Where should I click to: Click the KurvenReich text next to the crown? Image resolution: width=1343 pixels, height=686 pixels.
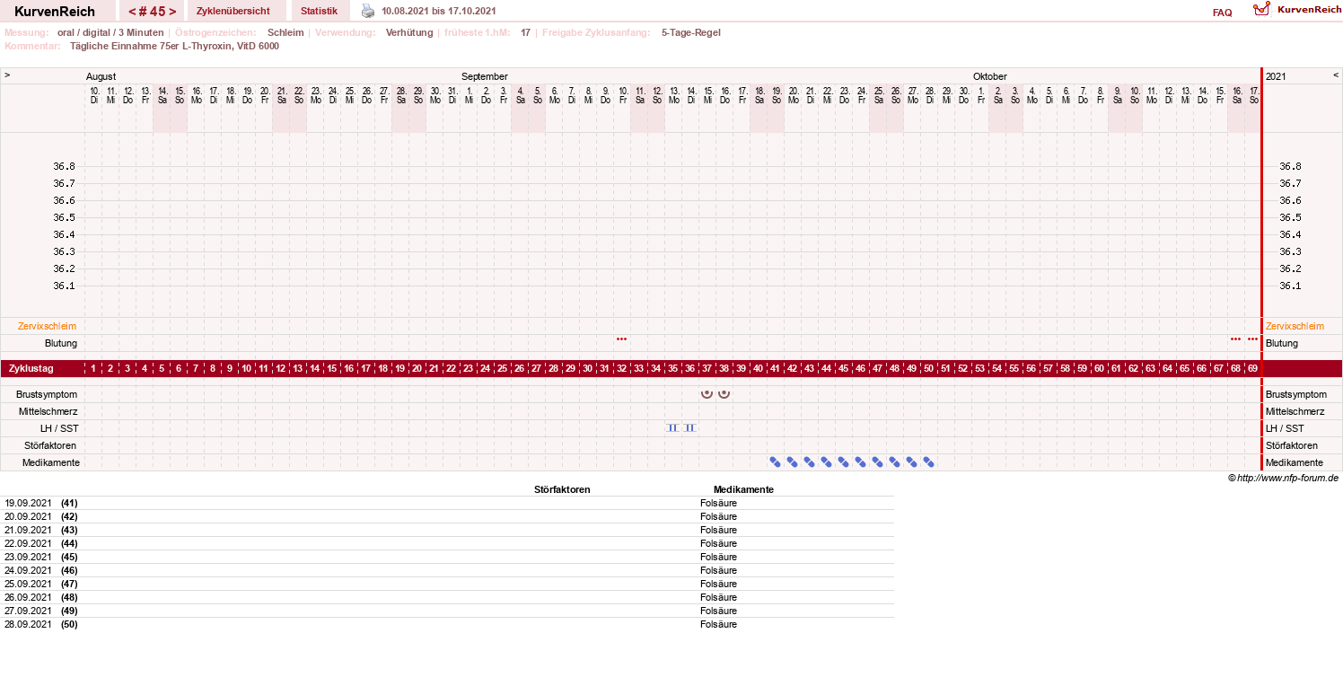(1309, 9)
